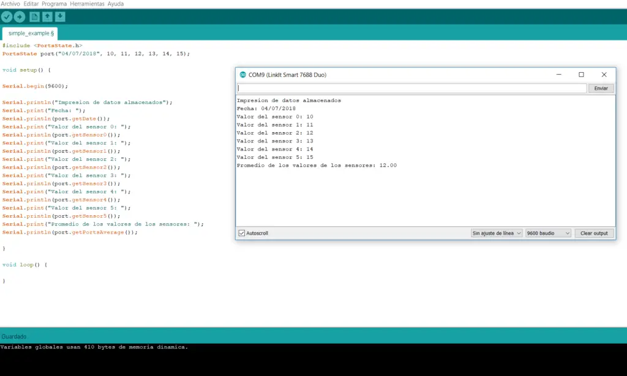The height and width of the screenshot is (376, 627).
Task: Open the Editar menu
Action: 31,3
